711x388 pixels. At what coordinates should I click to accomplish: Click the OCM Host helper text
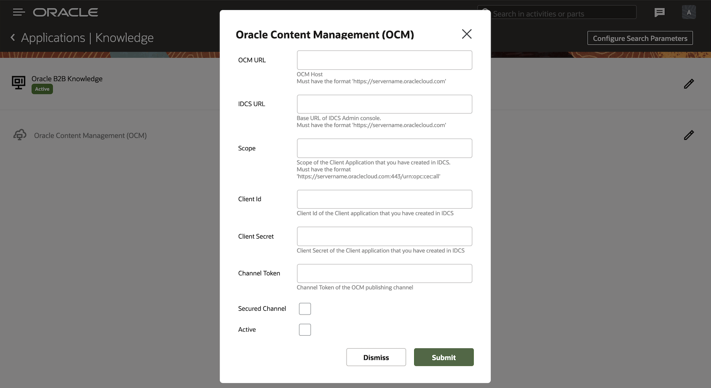tap(310, 74)
